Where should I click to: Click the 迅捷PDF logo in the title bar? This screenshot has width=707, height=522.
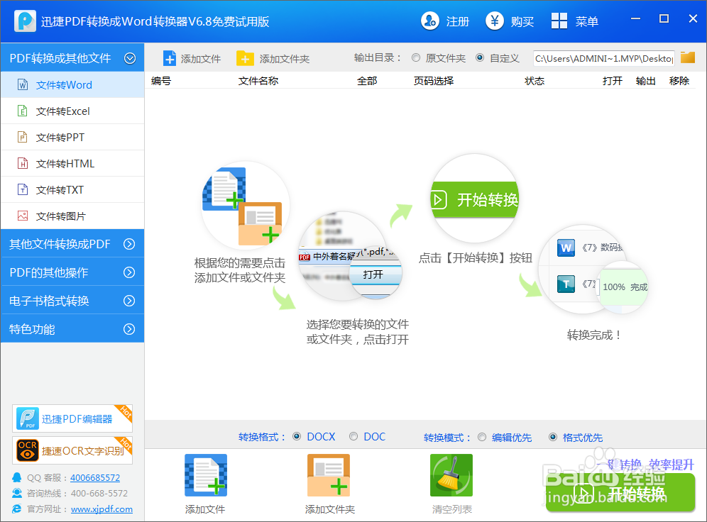[26, 21]
